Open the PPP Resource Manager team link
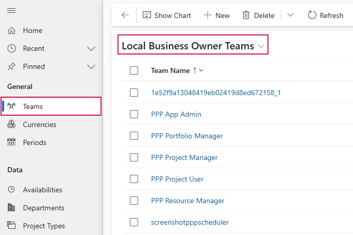 (x=188, y=201)
